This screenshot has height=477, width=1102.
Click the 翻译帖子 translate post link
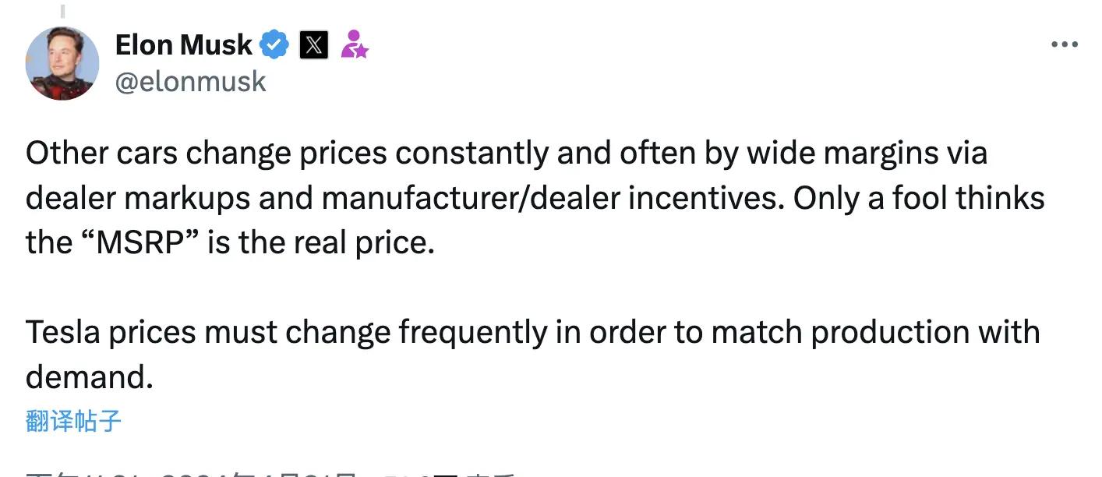point(74,421)
